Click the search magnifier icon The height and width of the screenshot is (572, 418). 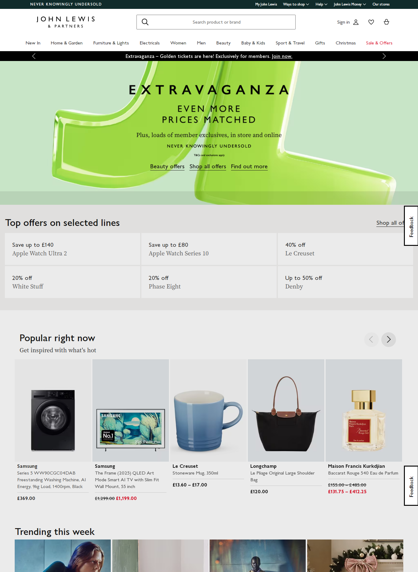coord(145,22)
